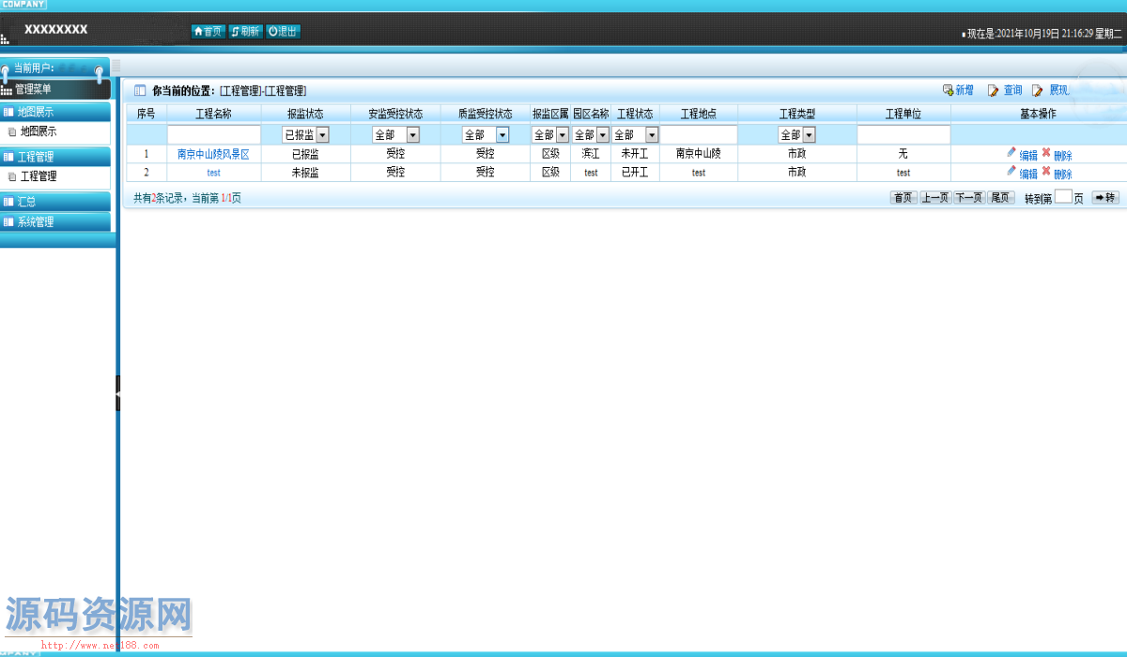Focus the 转到第 page number box
This screenshot has width=1127, height=657.
click(1063, 197)
